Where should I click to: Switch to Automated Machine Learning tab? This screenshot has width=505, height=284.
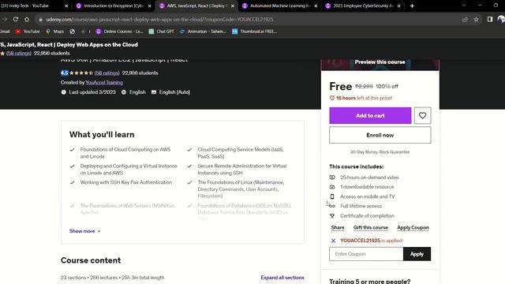[279, 6]
